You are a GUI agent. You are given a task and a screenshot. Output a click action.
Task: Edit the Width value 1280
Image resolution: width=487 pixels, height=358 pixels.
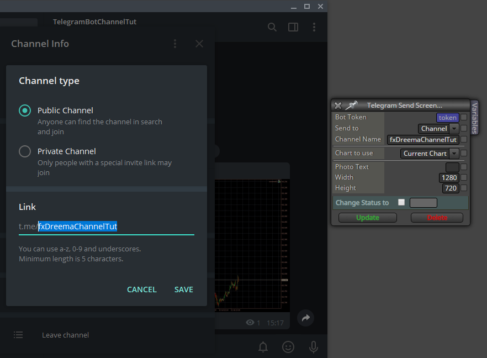(449, 178)
